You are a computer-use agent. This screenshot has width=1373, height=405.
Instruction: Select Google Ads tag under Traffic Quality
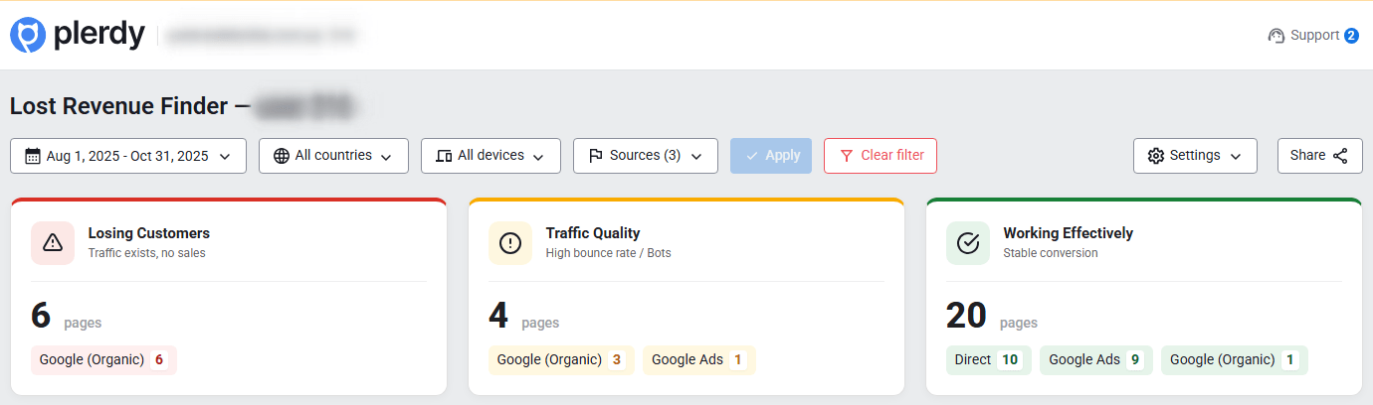pyautogui.click(x=698, y=360)
